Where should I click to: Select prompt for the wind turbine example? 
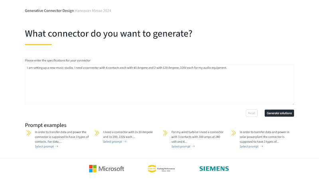click(181, 146)
